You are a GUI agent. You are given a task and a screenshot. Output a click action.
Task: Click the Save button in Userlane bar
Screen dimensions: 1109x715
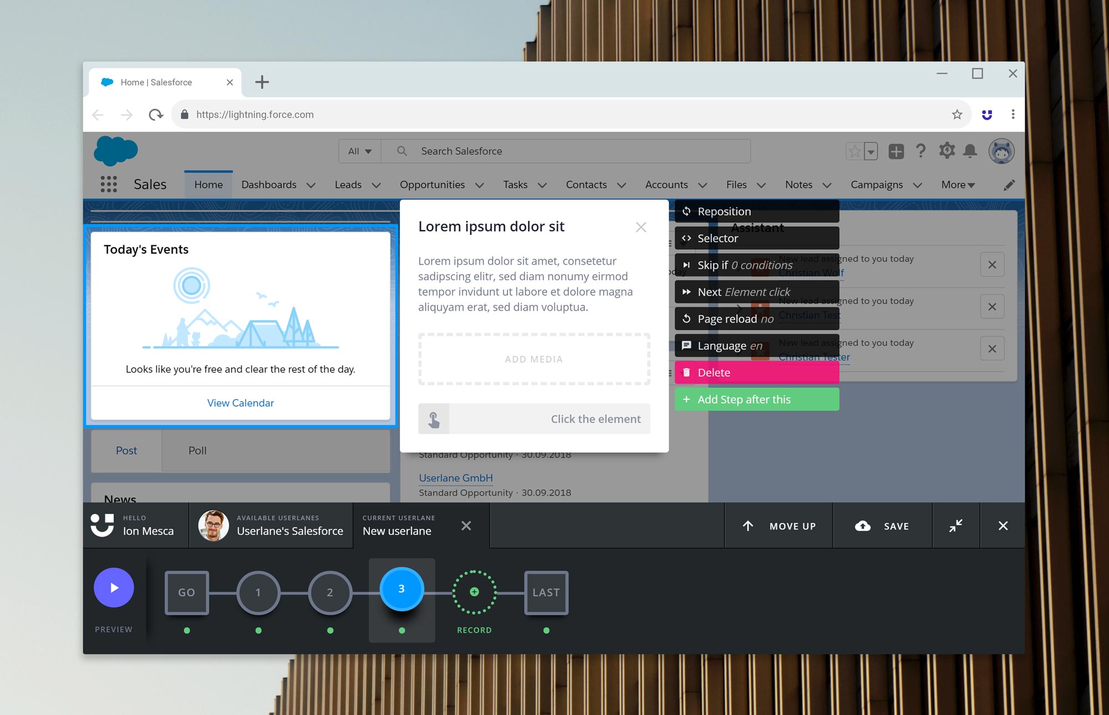882,526
